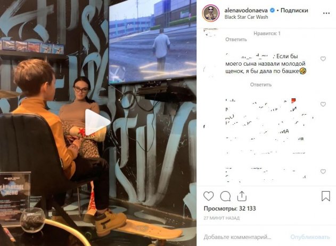The image size is (336, 246).
Task: Toggle the Подписки following button
Action: coord(294,10)
